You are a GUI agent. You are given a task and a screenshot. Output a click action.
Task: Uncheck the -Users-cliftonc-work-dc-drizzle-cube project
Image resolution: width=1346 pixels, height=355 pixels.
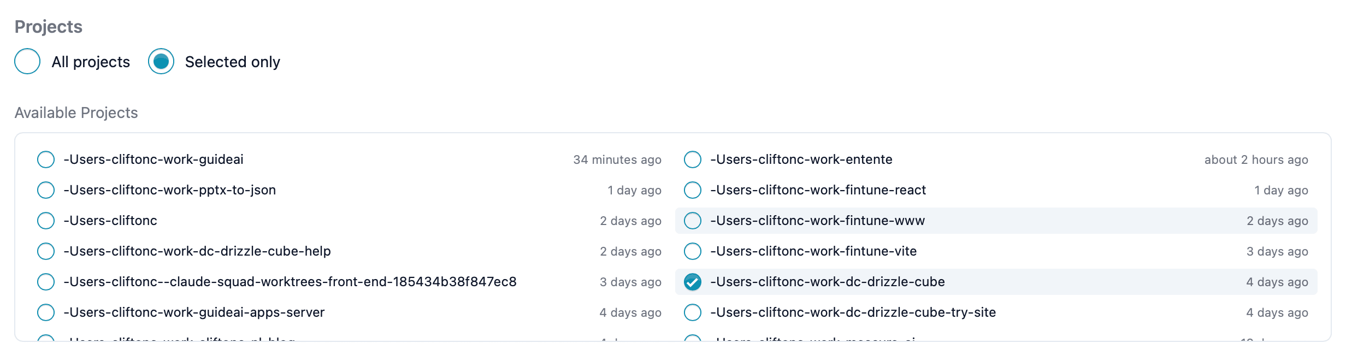[x=693, y=282]
